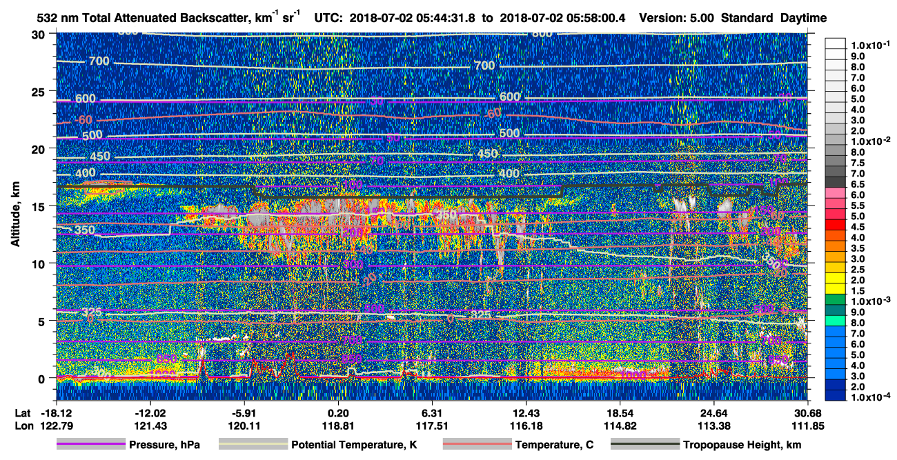
Task: Click the latitude value 30.68
Action: 808,412
